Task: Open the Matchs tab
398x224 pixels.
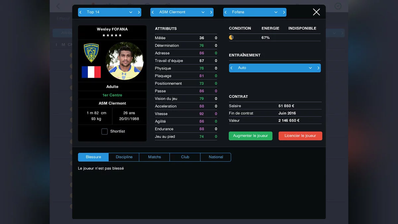Action: click(155, 157)
